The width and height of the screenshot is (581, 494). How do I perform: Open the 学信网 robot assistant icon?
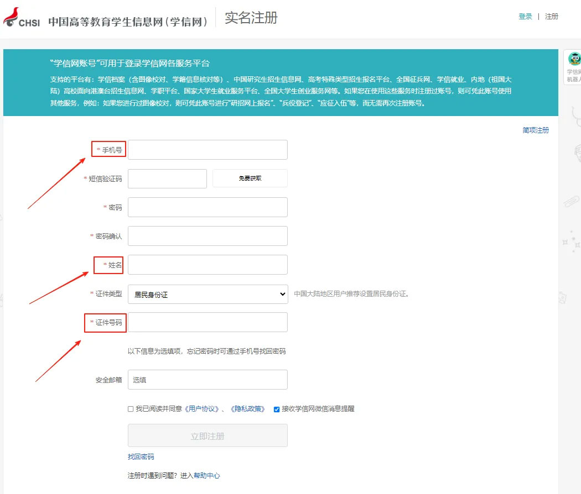click(x=574, y=59)
